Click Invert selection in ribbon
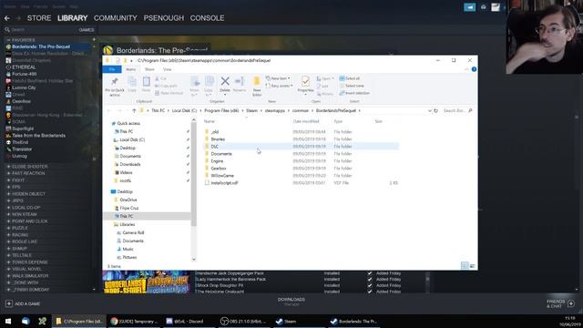This screenshot has width=583, height=328. click(x=354, y=93)
